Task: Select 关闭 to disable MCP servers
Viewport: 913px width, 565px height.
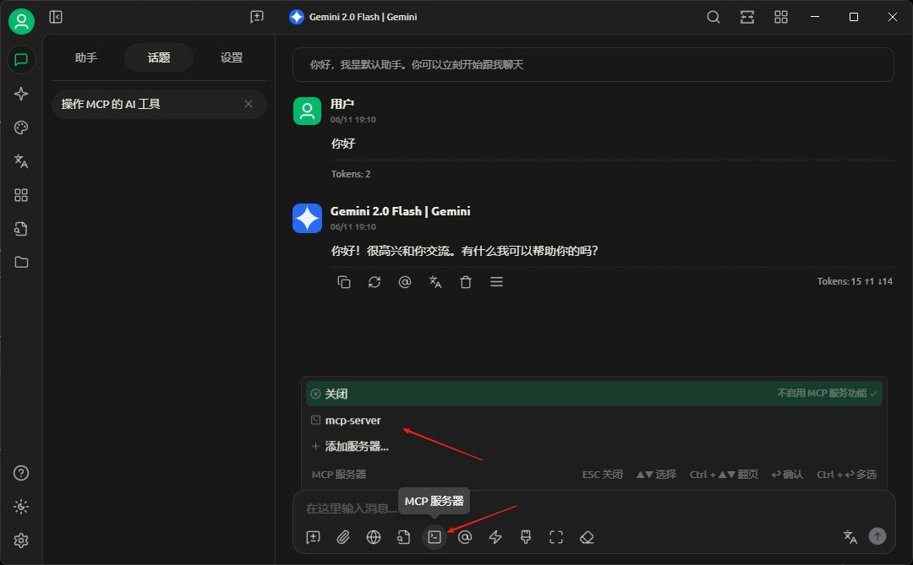Action: (594, 394)
